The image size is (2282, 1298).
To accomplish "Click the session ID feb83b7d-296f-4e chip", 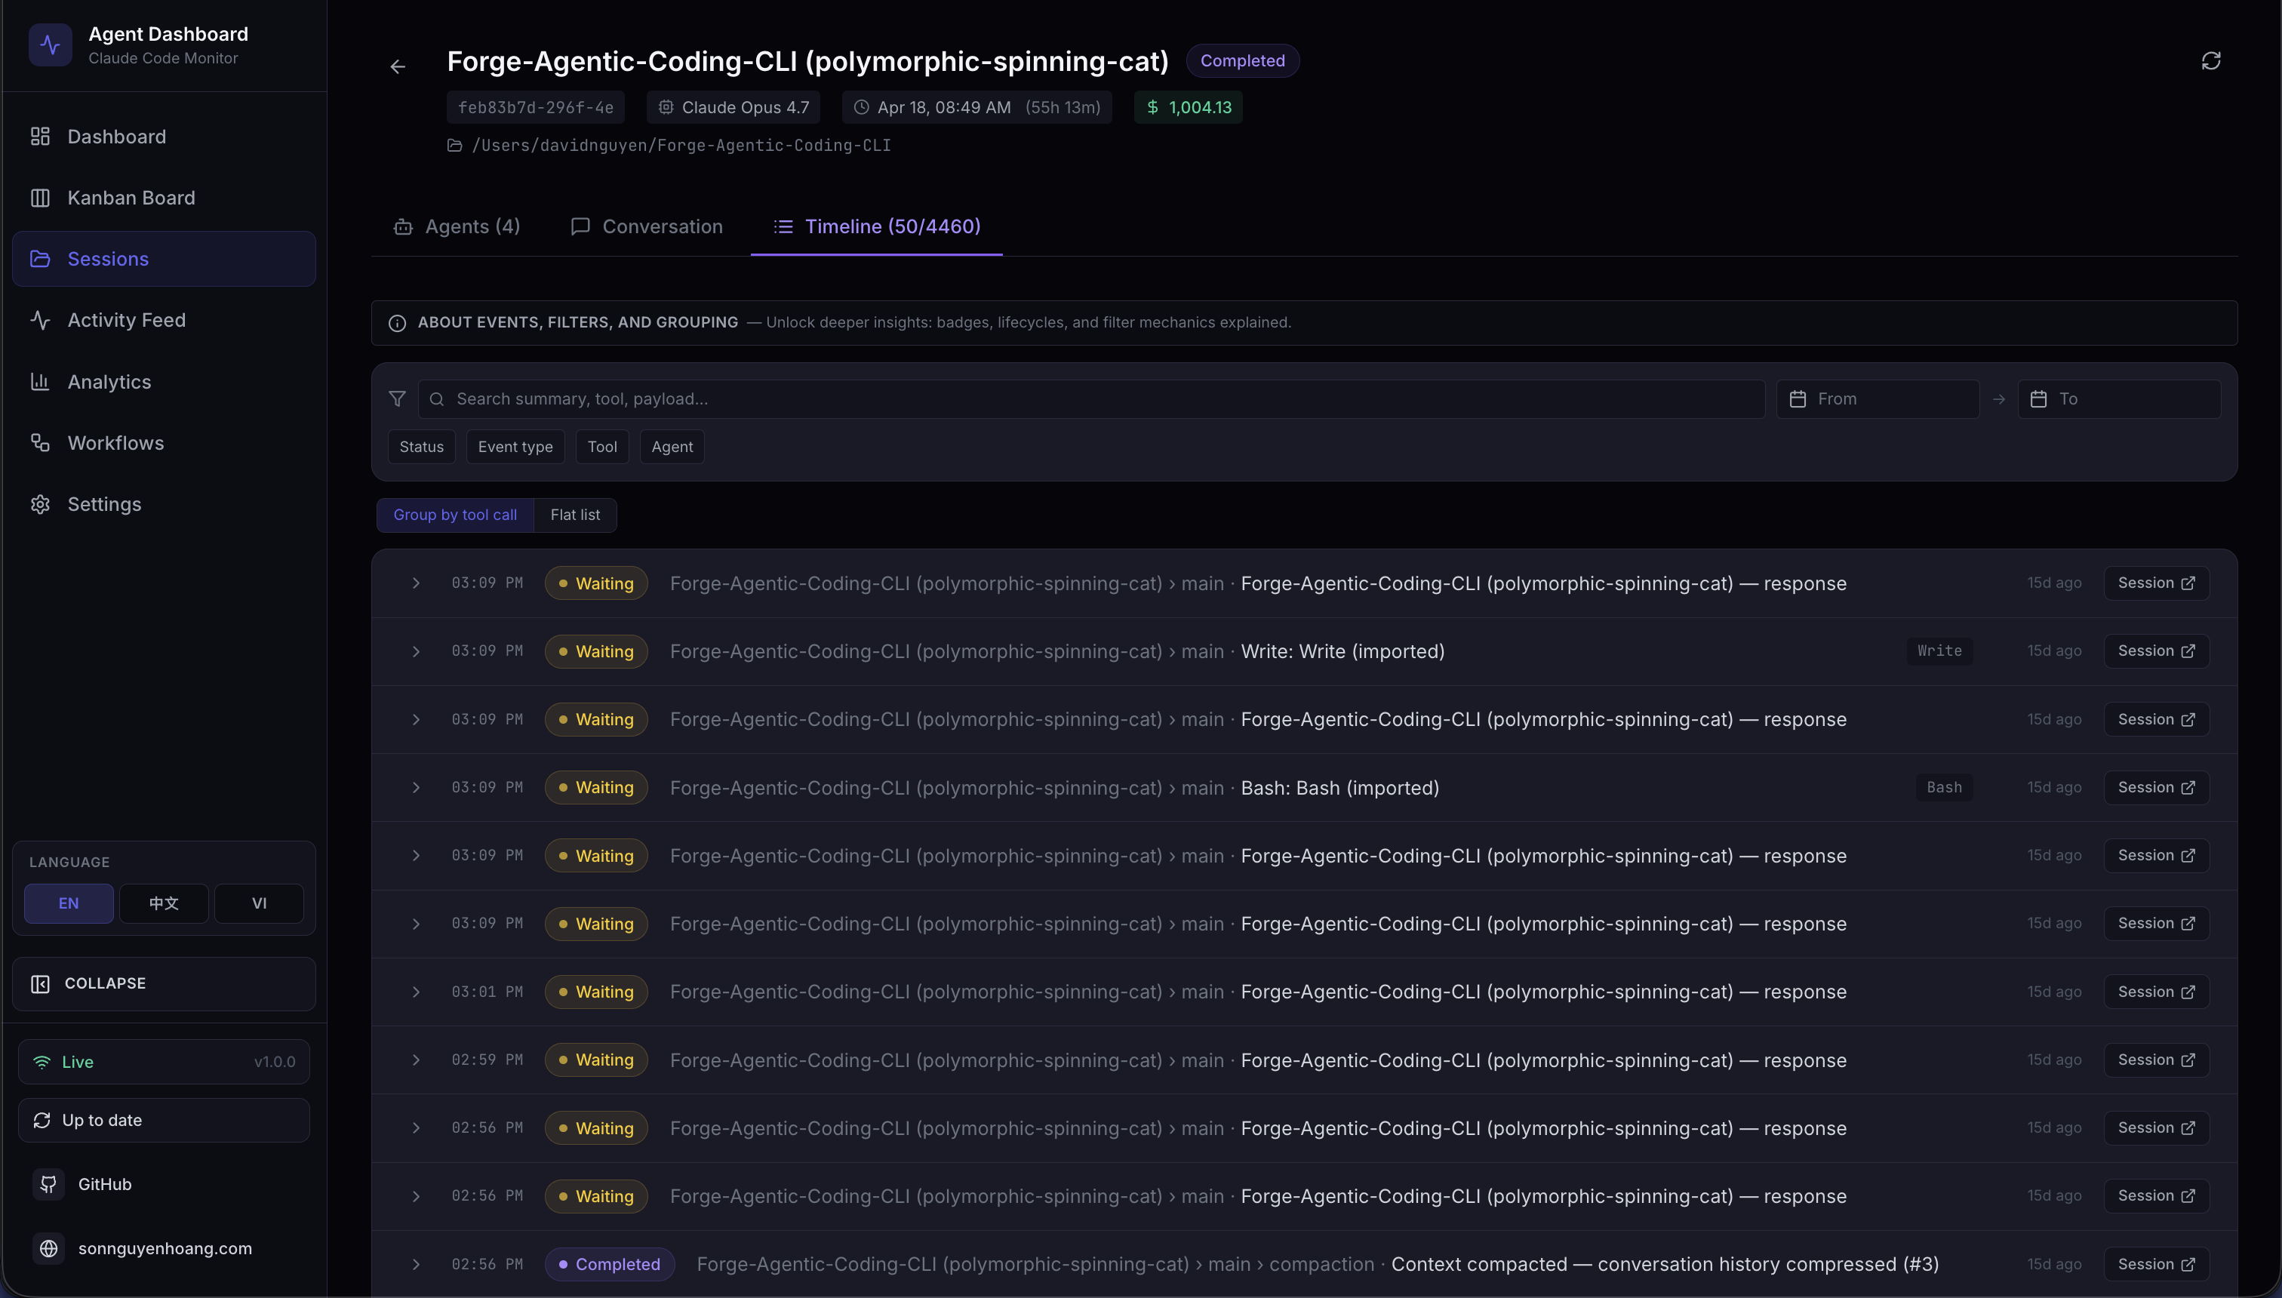I will [x=536, y=107].
